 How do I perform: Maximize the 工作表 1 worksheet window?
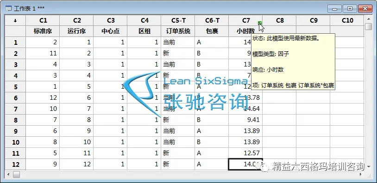tap(350, 9)
